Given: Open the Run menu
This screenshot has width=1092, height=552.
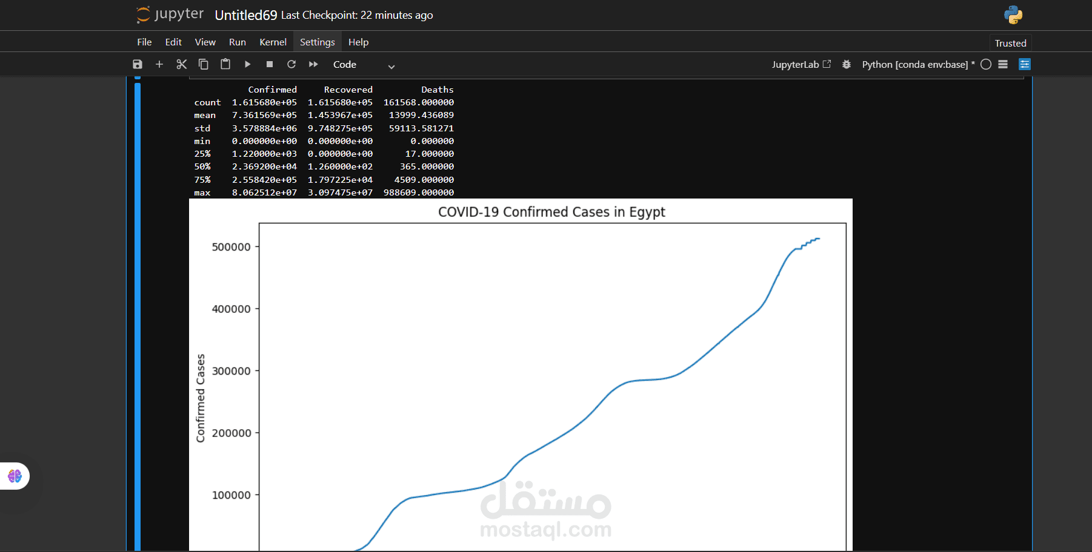Looking at the screenshot, I should pos(238,42).
